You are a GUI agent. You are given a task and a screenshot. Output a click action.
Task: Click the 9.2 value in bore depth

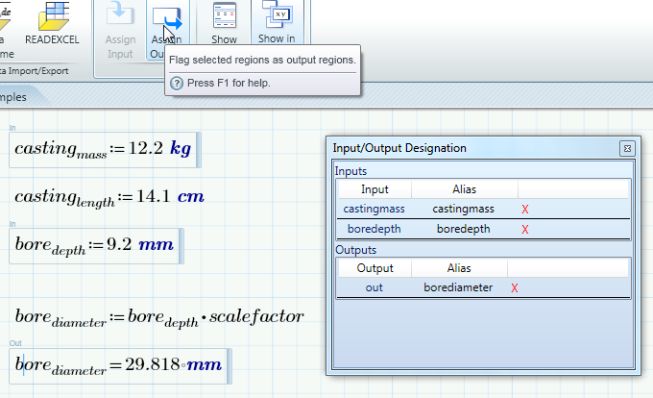[119, 244]
